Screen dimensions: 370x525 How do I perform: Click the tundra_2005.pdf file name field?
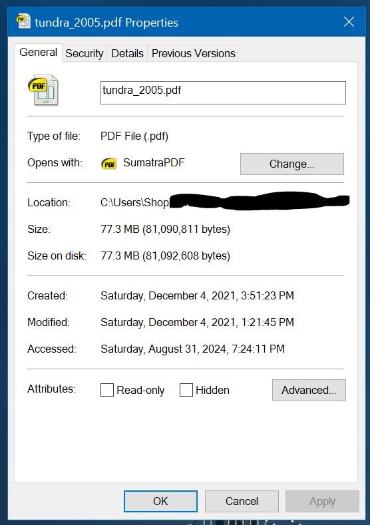[223, 92]
